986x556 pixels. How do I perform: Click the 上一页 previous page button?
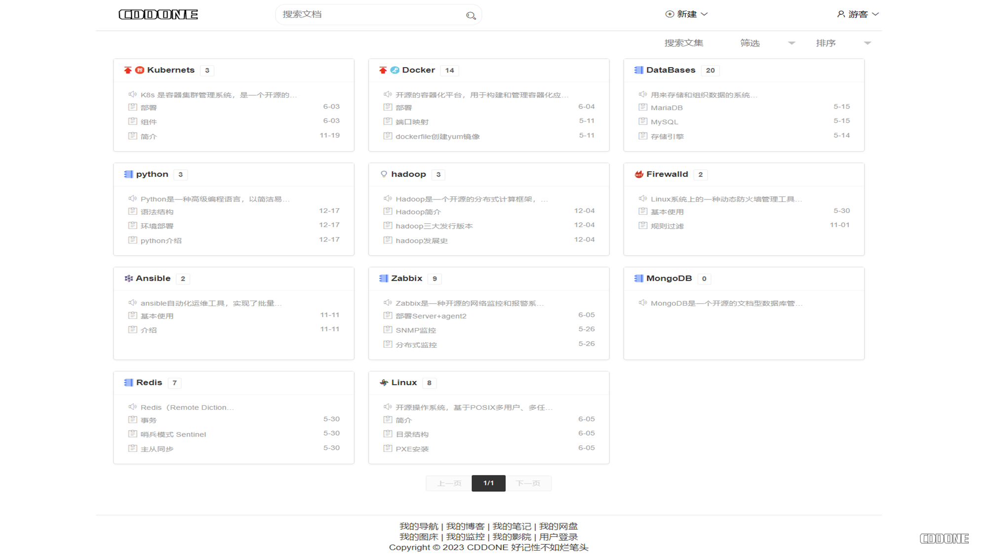point(449,483)
